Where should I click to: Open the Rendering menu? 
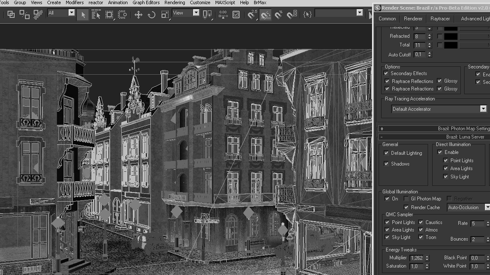[174, 2]
